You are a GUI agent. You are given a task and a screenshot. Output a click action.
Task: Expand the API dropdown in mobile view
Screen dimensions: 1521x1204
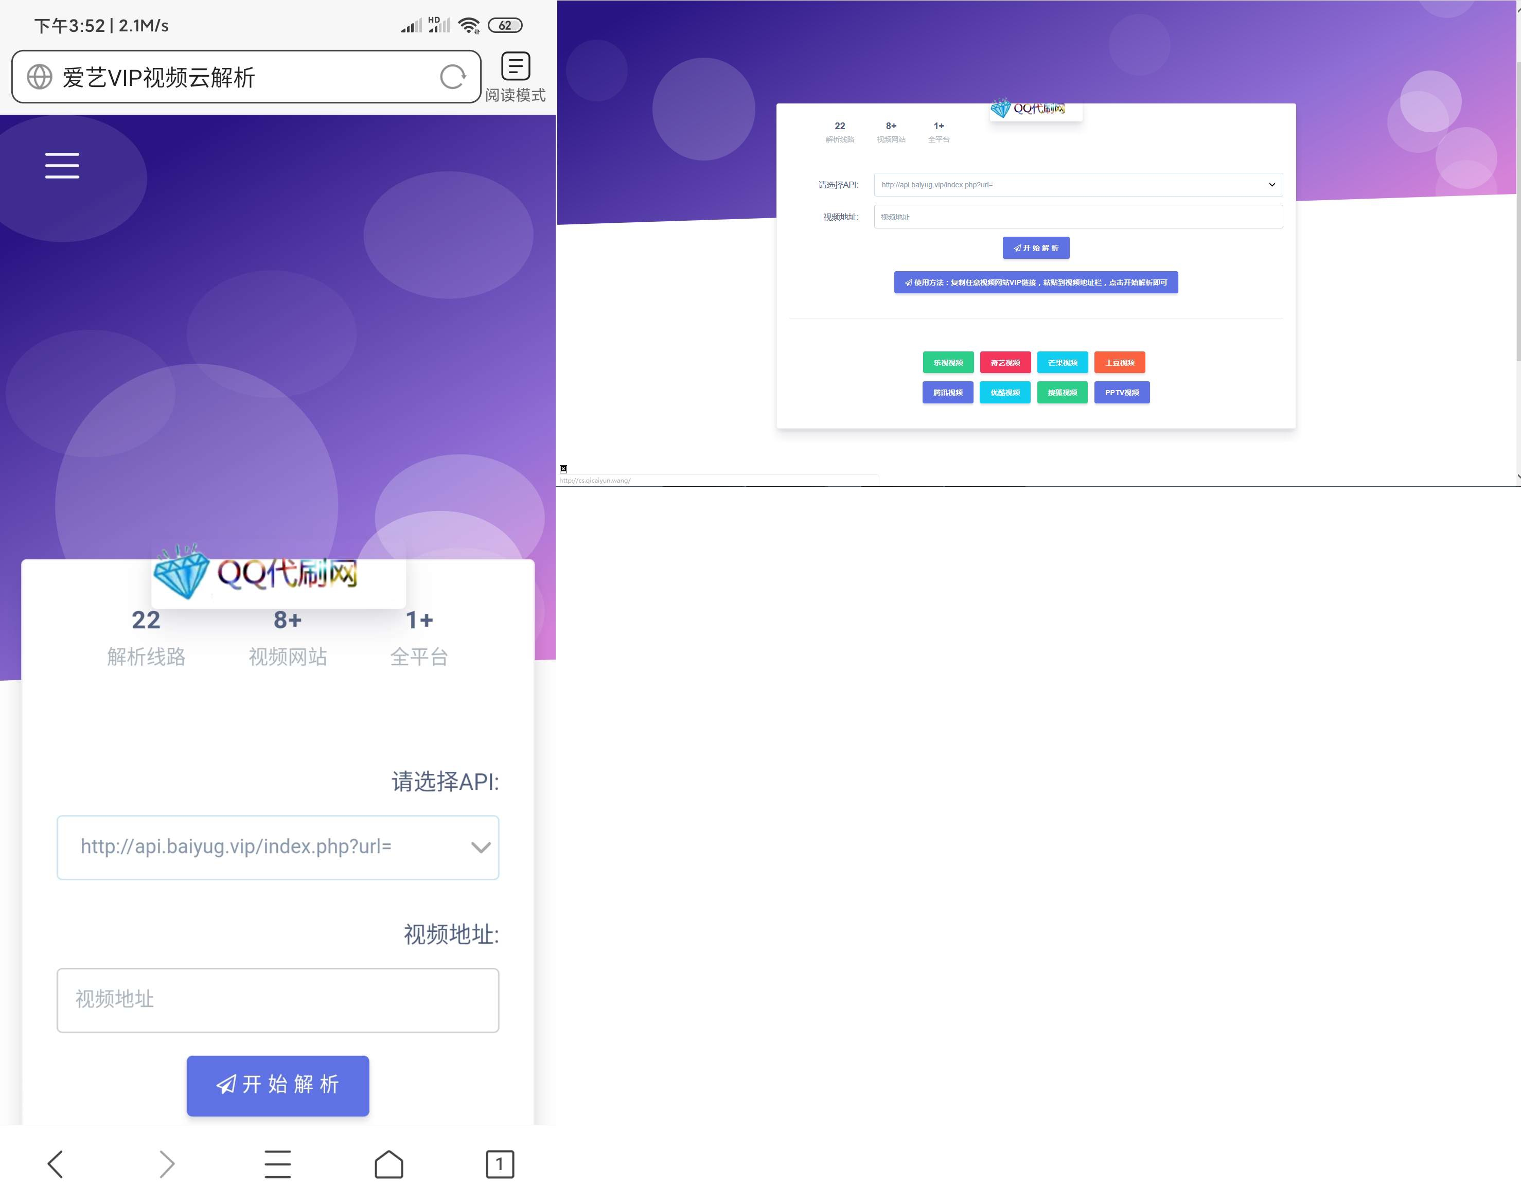pos(278,847)
